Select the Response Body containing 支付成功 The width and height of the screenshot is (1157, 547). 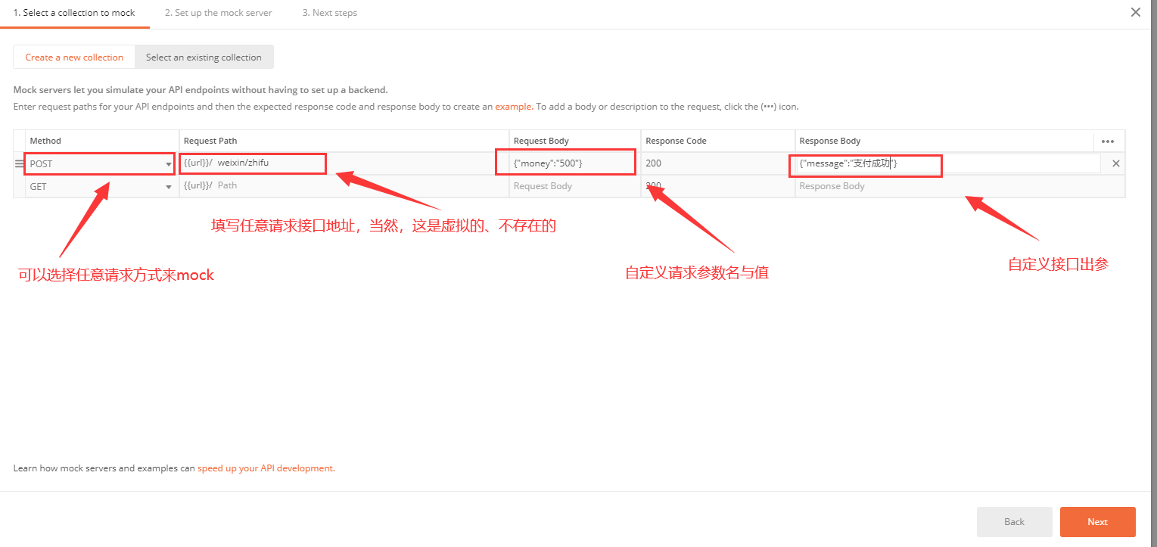pos(866,165)
